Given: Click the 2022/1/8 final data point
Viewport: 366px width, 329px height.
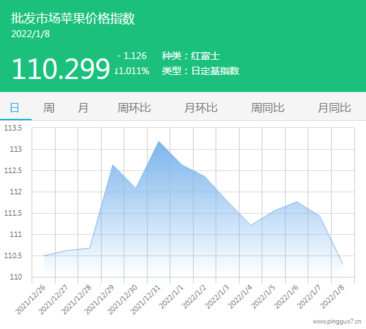Looking at the screenshot, I should tap(343, 264).
